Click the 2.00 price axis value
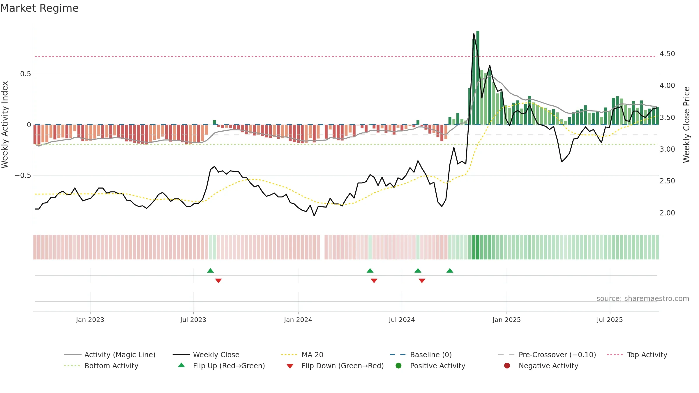699x393 pixels. click(x=667, y=213)
